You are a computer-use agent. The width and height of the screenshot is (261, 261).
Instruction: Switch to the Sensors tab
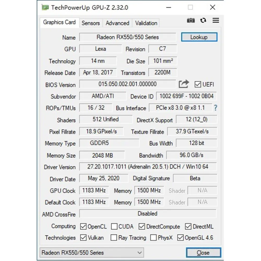click(x=91, y=23)
